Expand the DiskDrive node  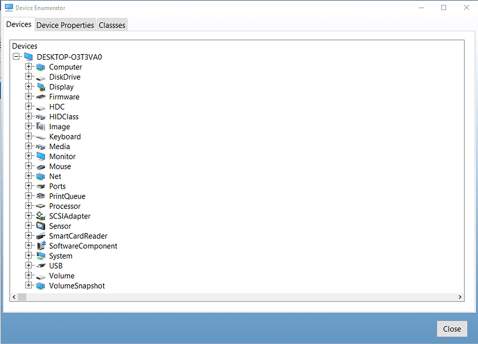pyautogui.click(x=28, y=76)
